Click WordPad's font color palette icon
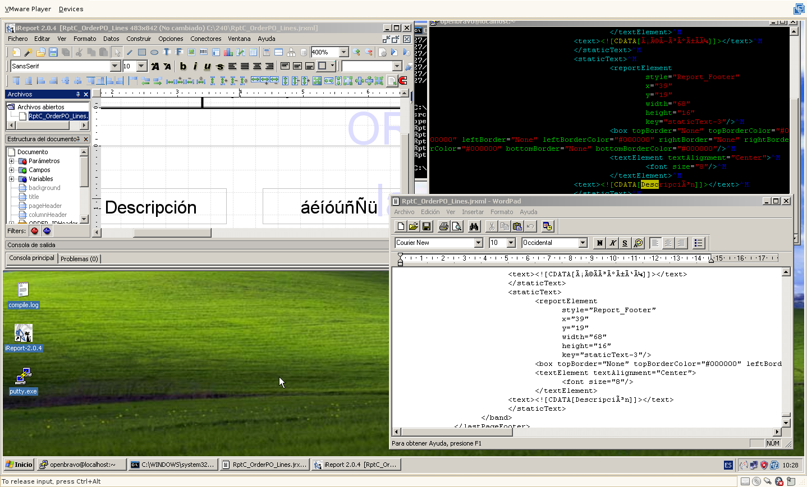 tap(638, 243)
